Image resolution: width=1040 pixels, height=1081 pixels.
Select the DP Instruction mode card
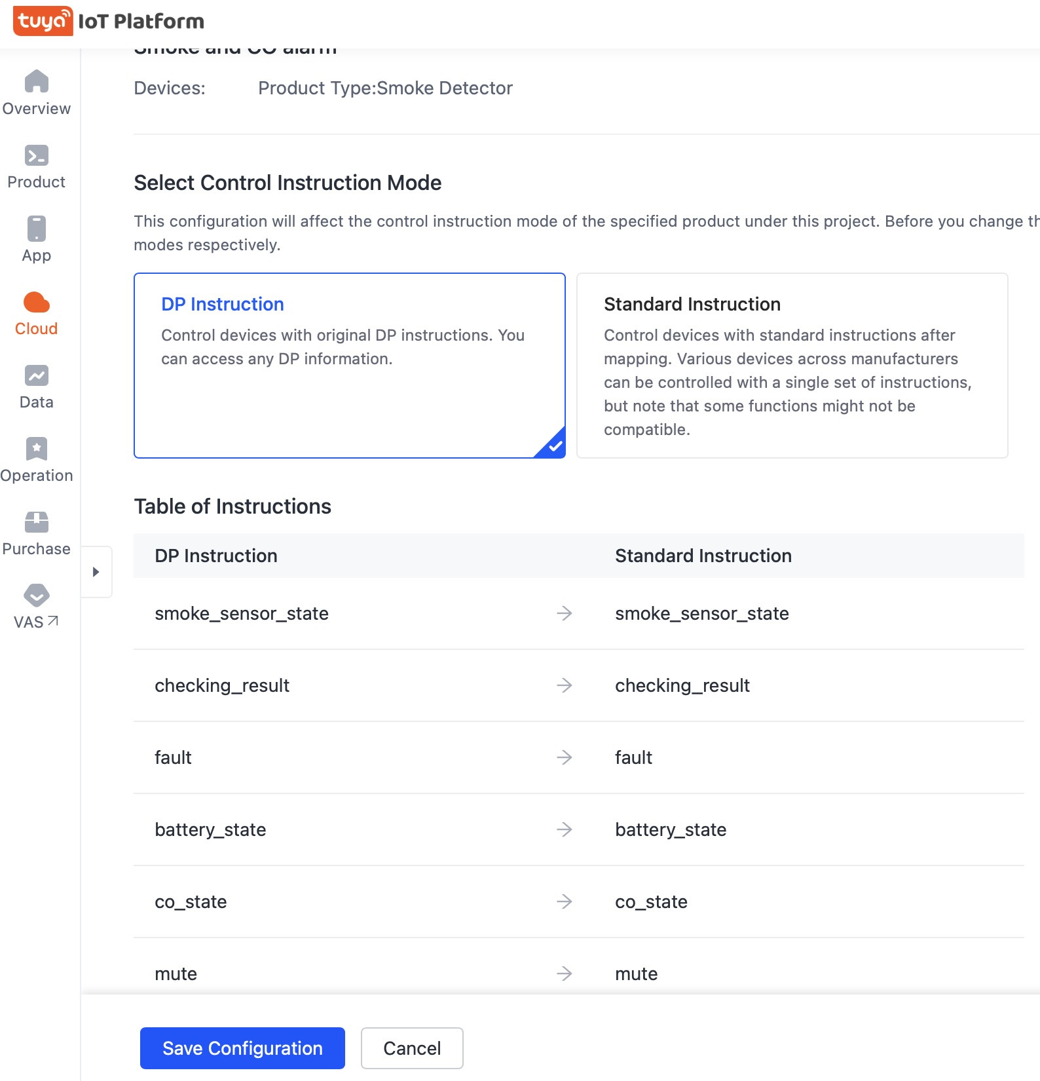coord(349,365)
